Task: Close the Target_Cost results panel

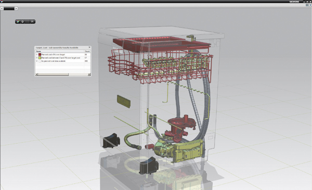Action: pyautogui.click(x=89, y=47)
